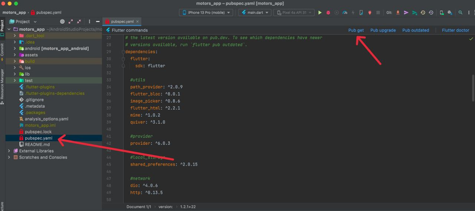Run the app with the green play button
The width and height of the screenshot is (475, 211).
[319, 13]
